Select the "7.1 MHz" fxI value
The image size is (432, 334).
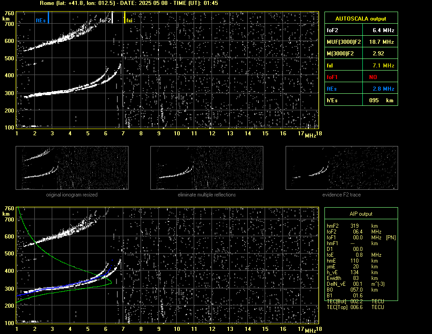(383, 66)
